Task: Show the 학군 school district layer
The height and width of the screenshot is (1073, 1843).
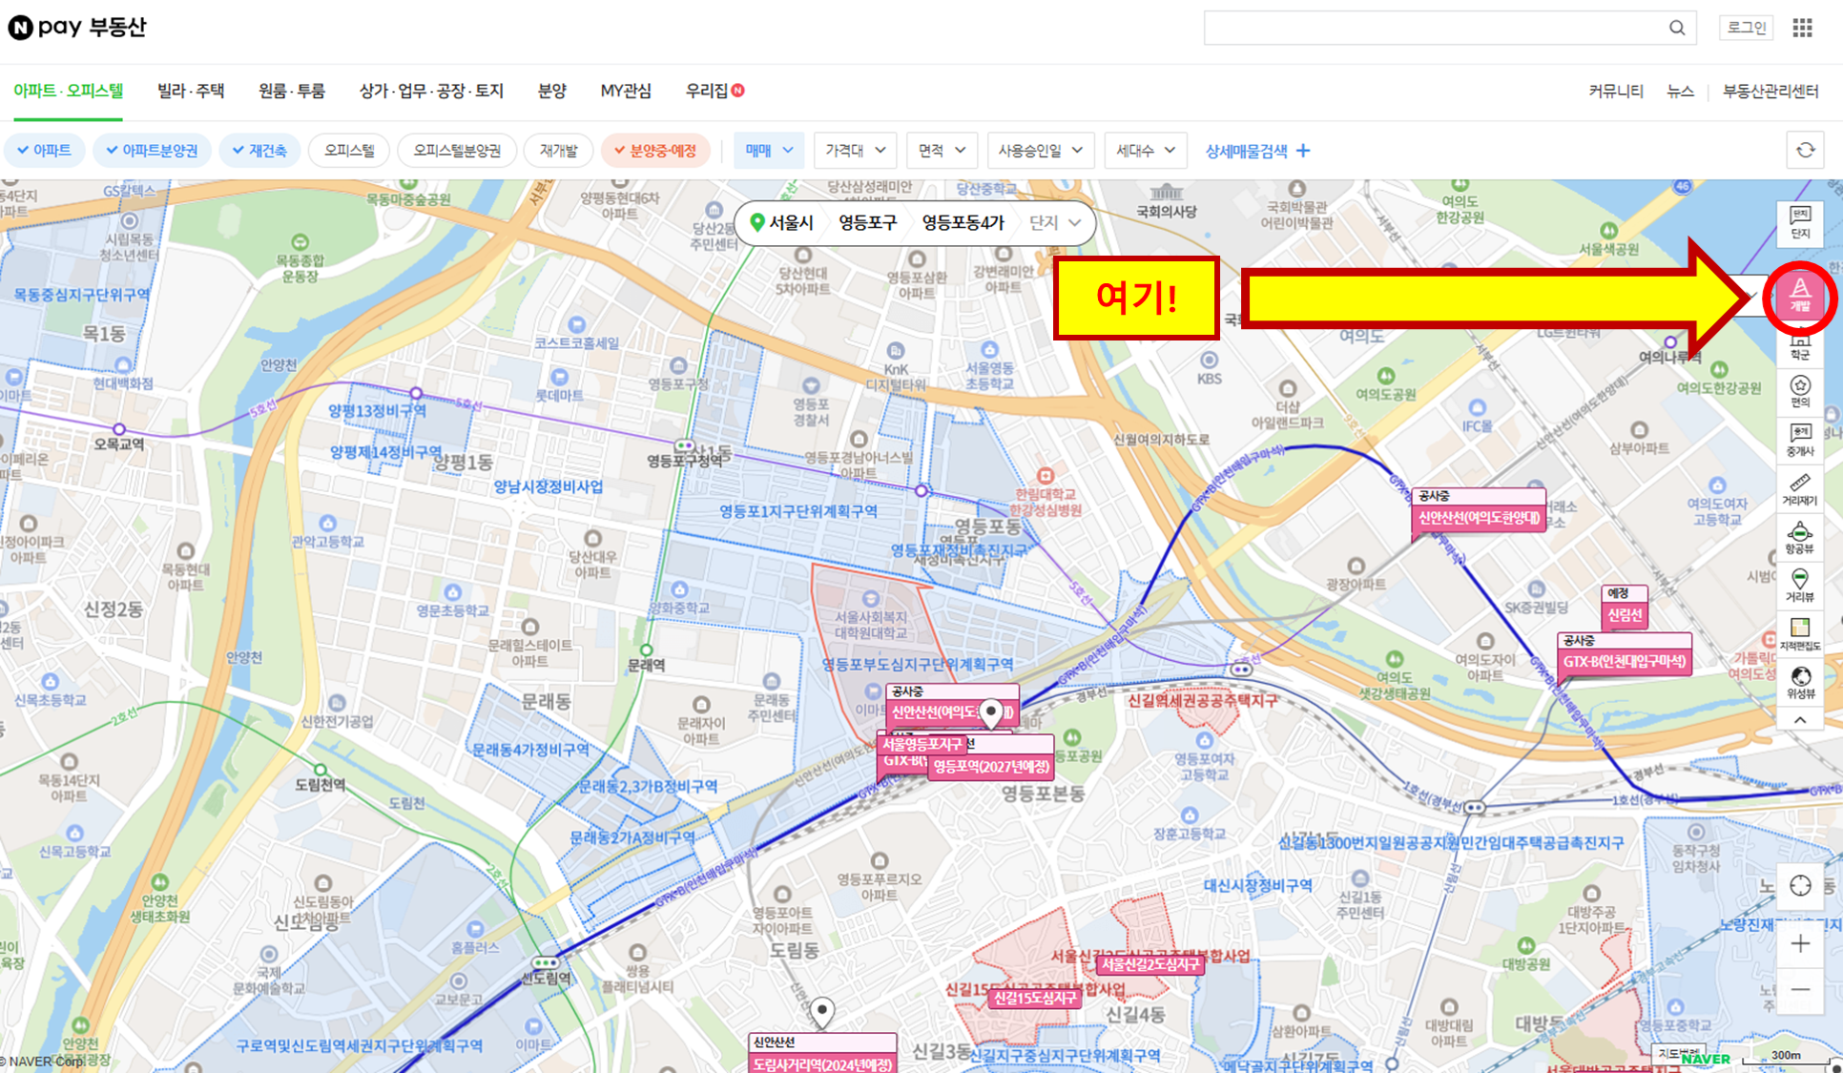Action: click(x=1799, y=346)
